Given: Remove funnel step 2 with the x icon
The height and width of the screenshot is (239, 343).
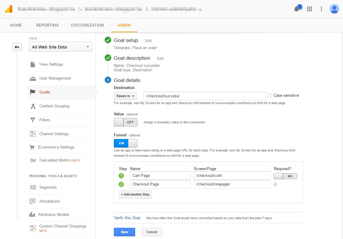Looking at the screenshot, I should click(x=275, y=184).
